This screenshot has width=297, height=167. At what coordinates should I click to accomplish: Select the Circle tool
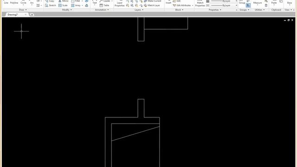[x=23, y=3]
